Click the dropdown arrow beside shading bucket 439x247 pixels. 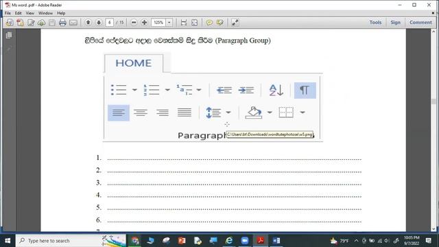click(270, 113)
